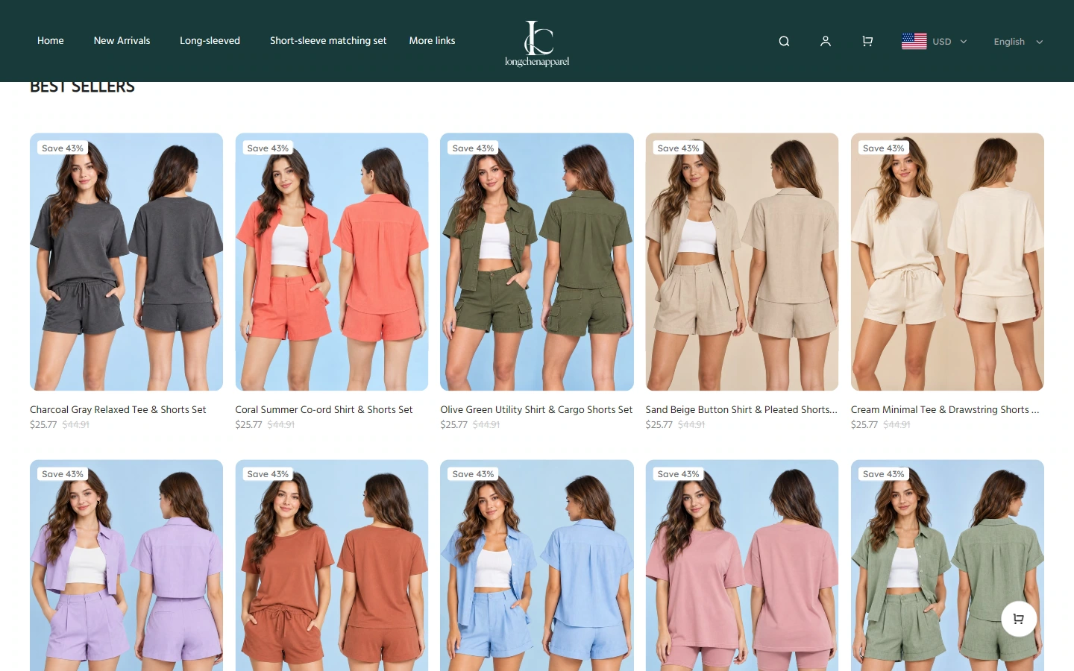Expand the USD currency dropdown
The width and height of the screenshot is (1074, 671).
pyautogui.click(x=949, y=42)
